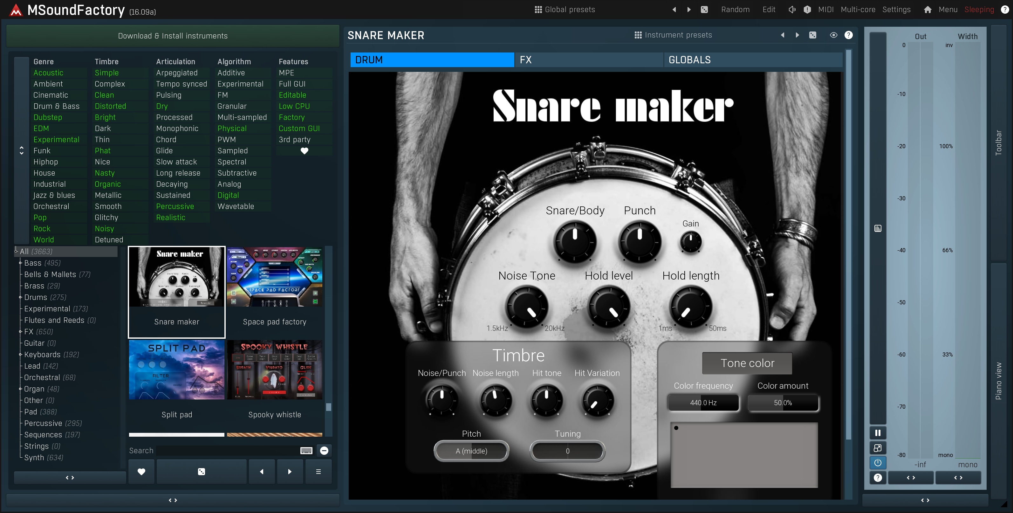Open the top-right help question mark
The width and height of the screenshot is (1013, 513).
pyautogui.click(x=1005, y=10)
